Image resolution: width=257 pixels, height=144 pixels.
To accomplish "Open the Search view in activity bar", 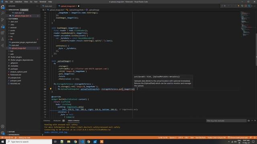I will 3,13.
